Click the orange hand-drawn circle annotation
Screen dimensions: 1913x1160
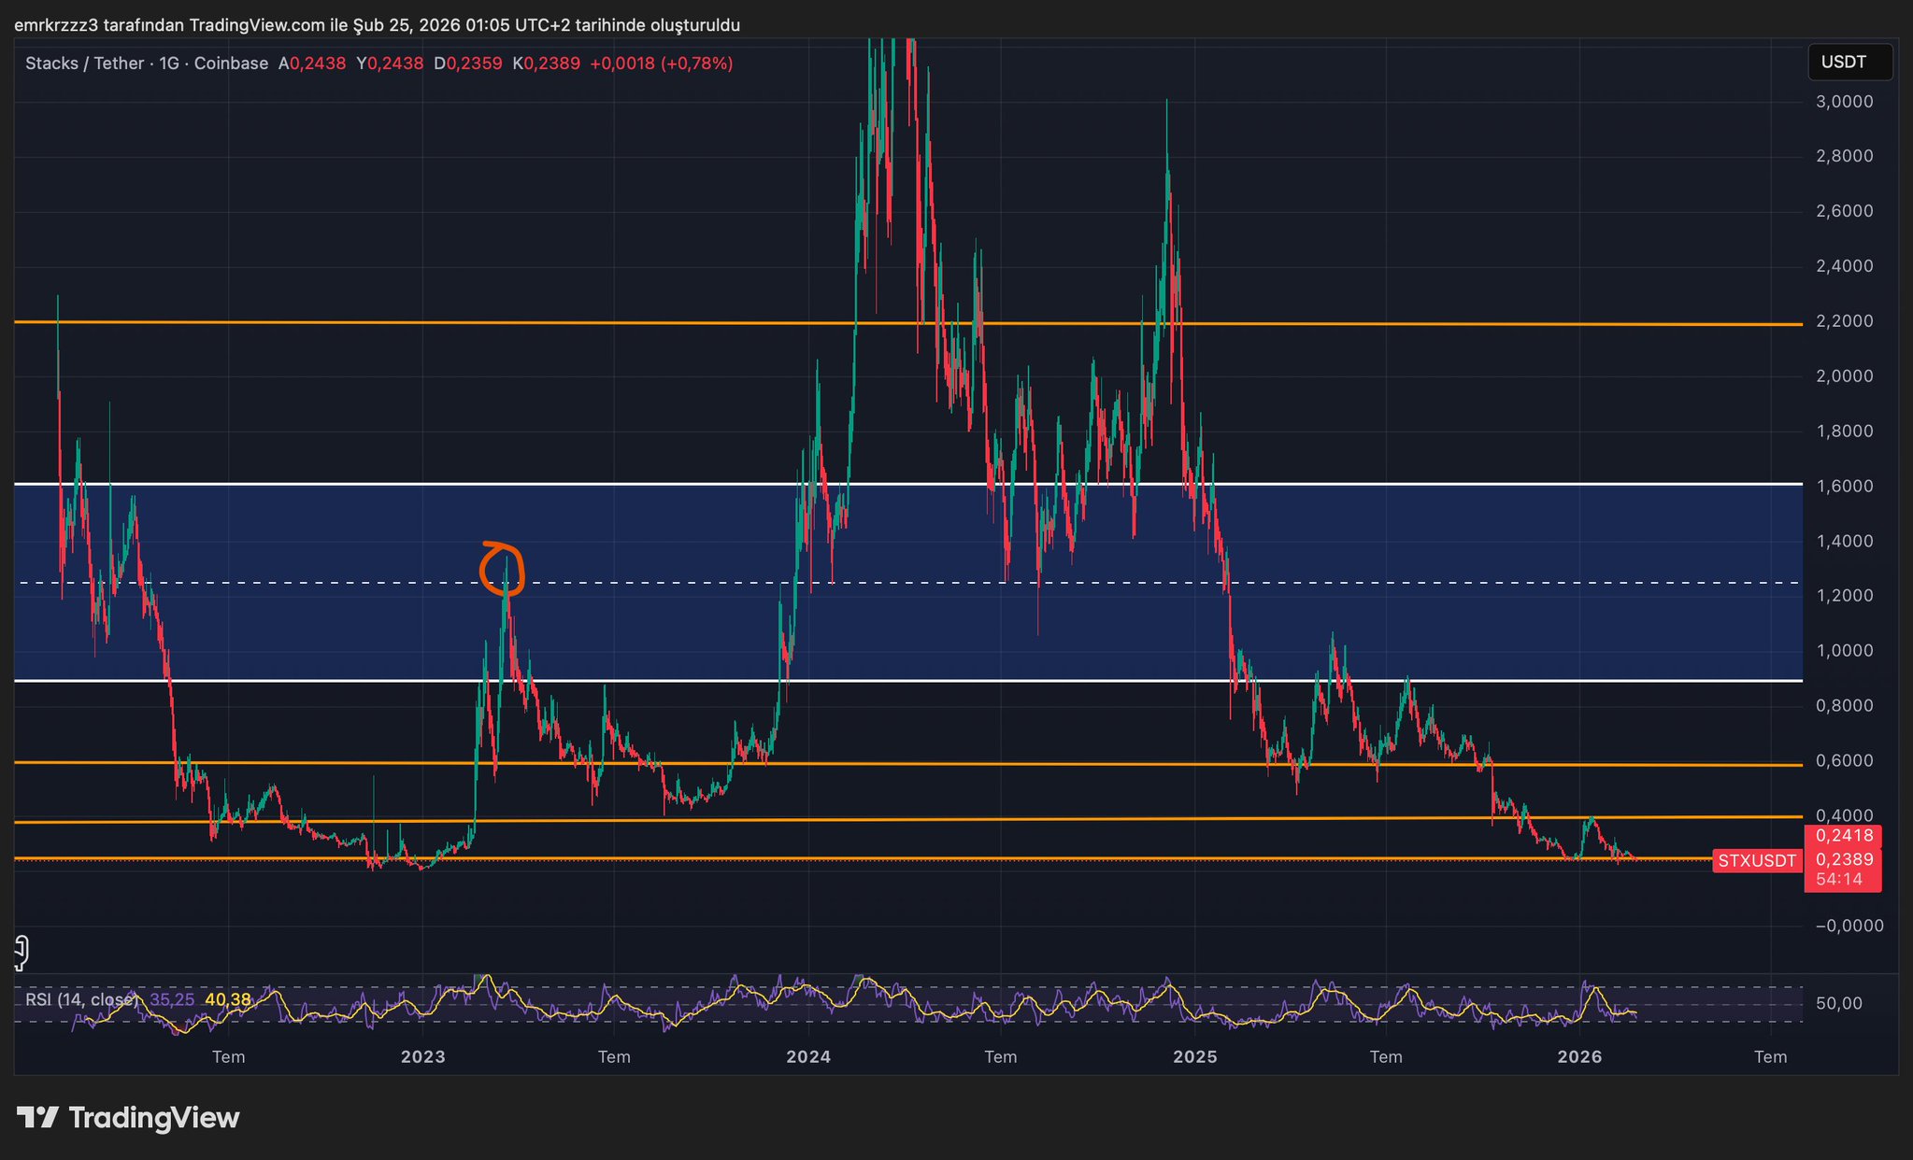tap(502, 569)
